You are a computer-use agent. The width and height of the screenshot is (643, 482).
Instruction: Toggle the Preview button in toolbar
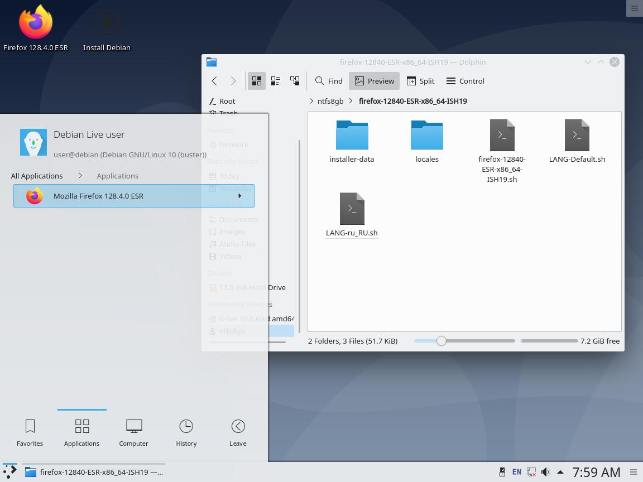(x=374, y=81)
